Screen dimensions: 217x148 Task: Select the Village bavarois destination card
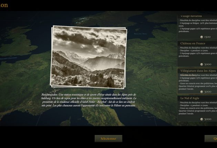coord(197,27)
